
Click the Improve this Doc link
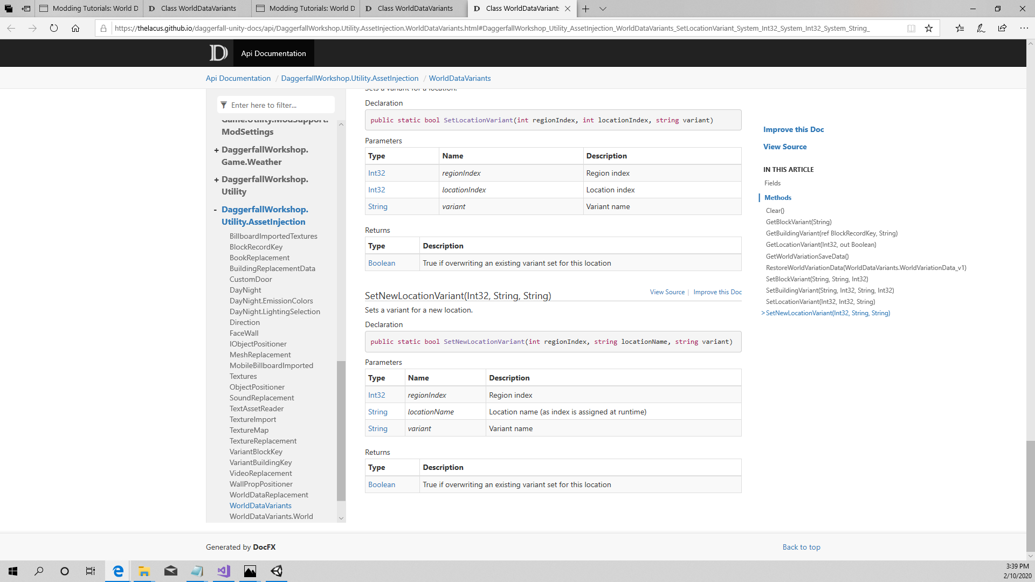point(793,129)
